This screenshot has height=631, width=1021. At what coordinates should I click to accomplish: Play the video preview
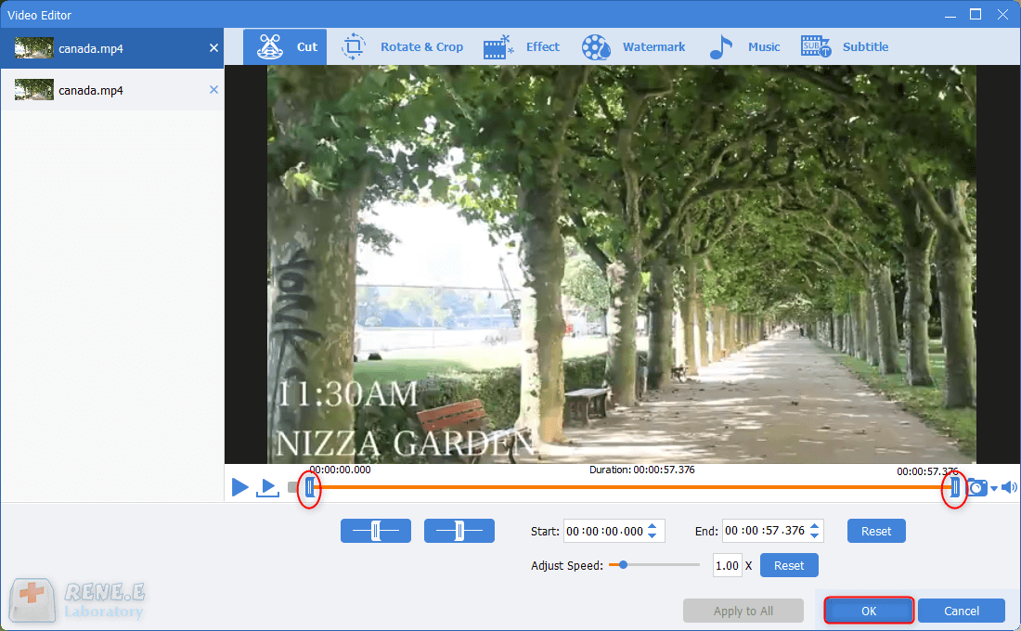tap(239, 486)
